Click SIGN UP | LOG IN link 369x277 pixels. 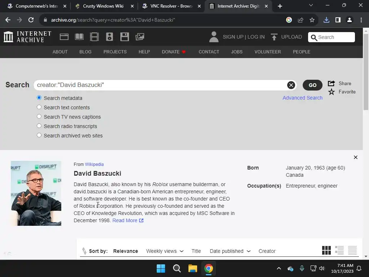[x=244, y=37]
